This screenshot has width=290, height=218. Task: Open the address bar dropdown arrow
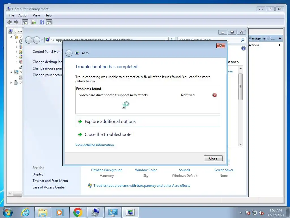coord(166,40)
